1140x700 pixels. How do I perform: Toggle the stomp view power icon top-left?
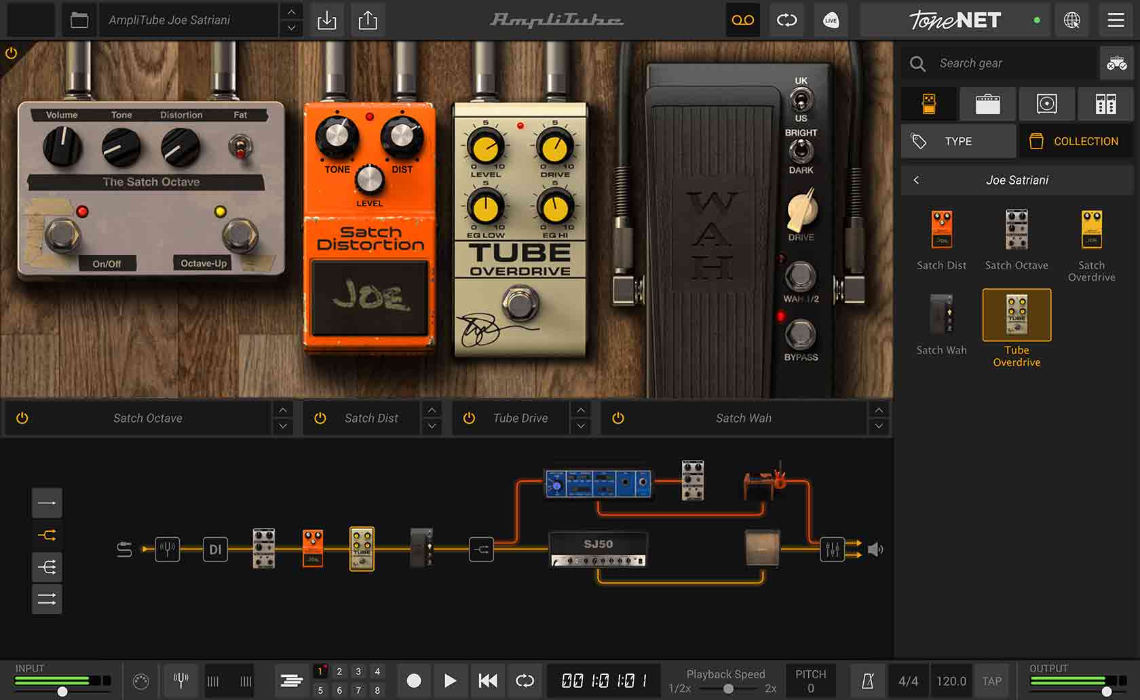click(12, 53)
